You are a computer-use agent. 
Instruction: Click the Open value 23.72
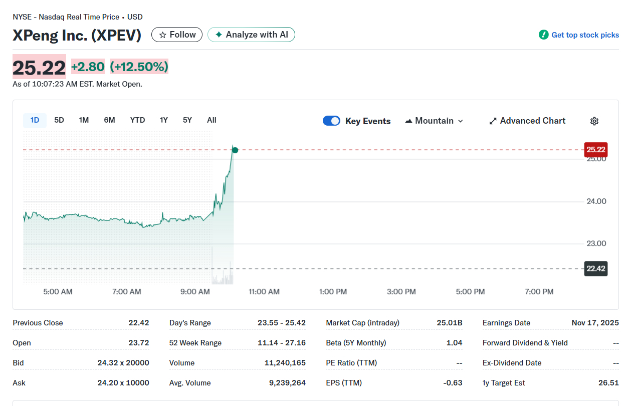coord(139,343)
